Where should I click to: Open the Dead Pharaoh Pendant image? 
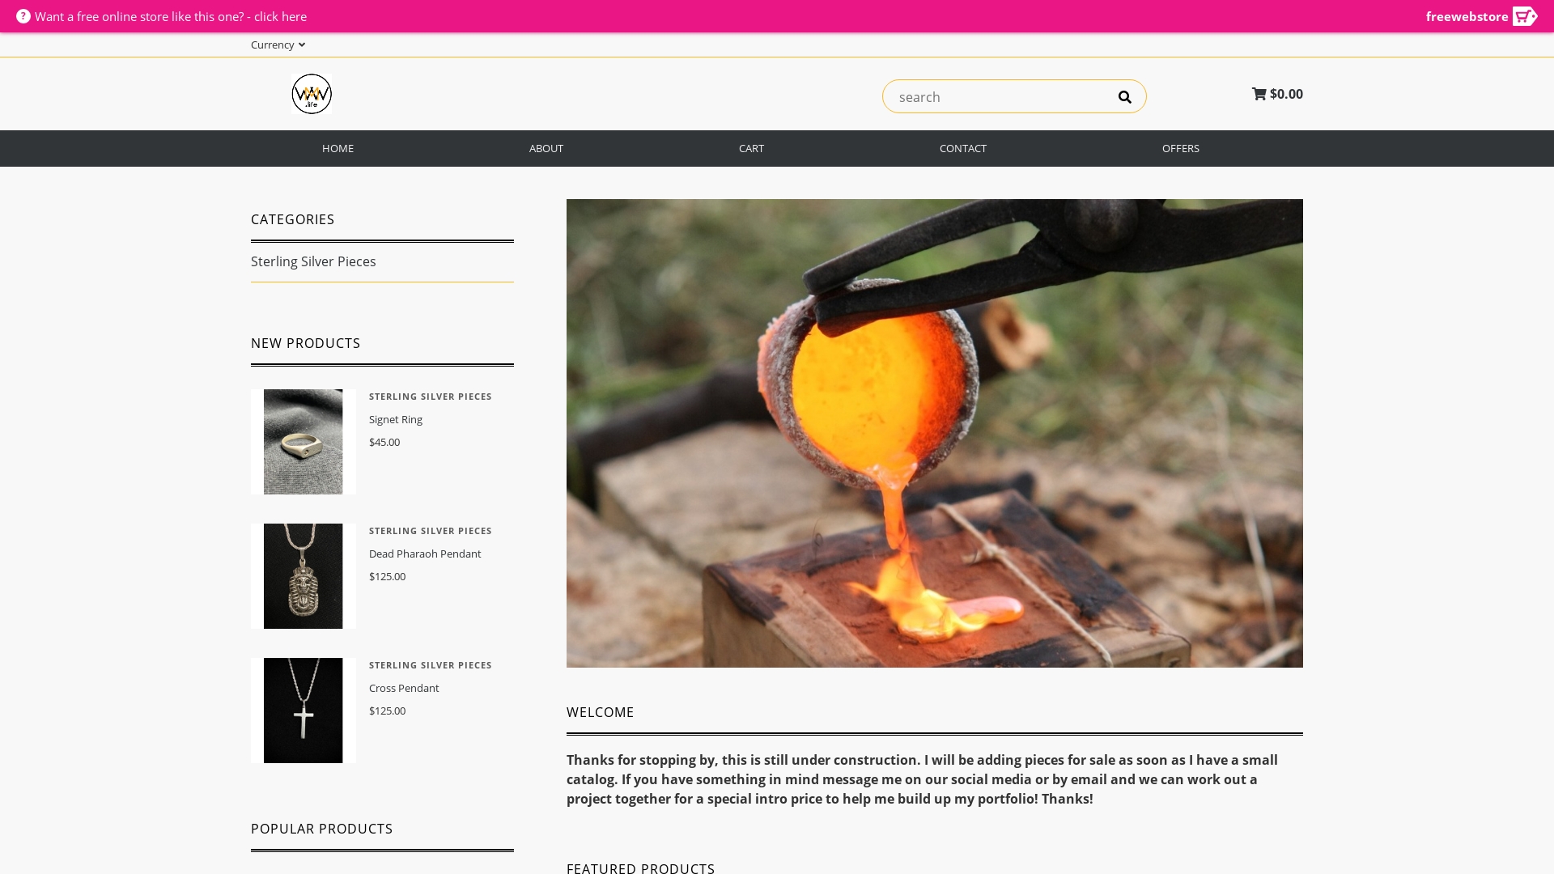click(303, 576)
